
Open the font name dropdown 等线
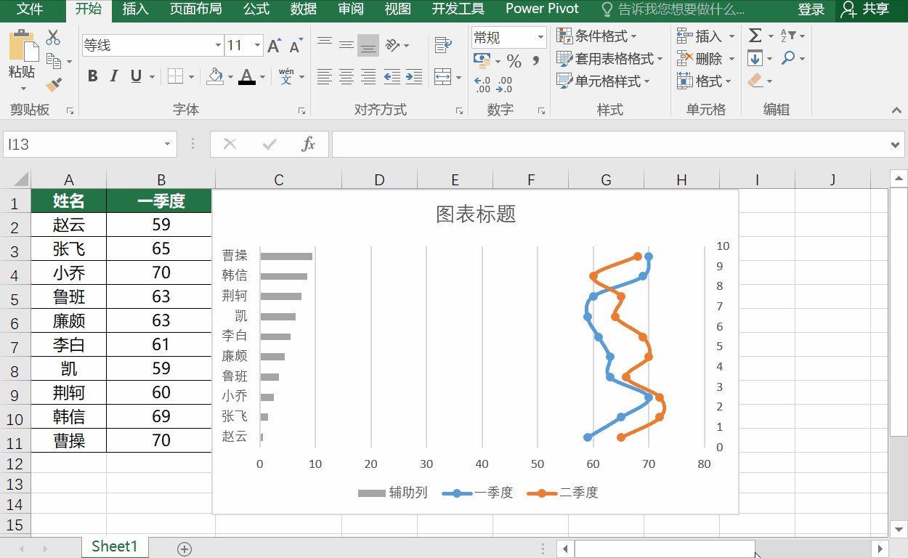point(218,46)
